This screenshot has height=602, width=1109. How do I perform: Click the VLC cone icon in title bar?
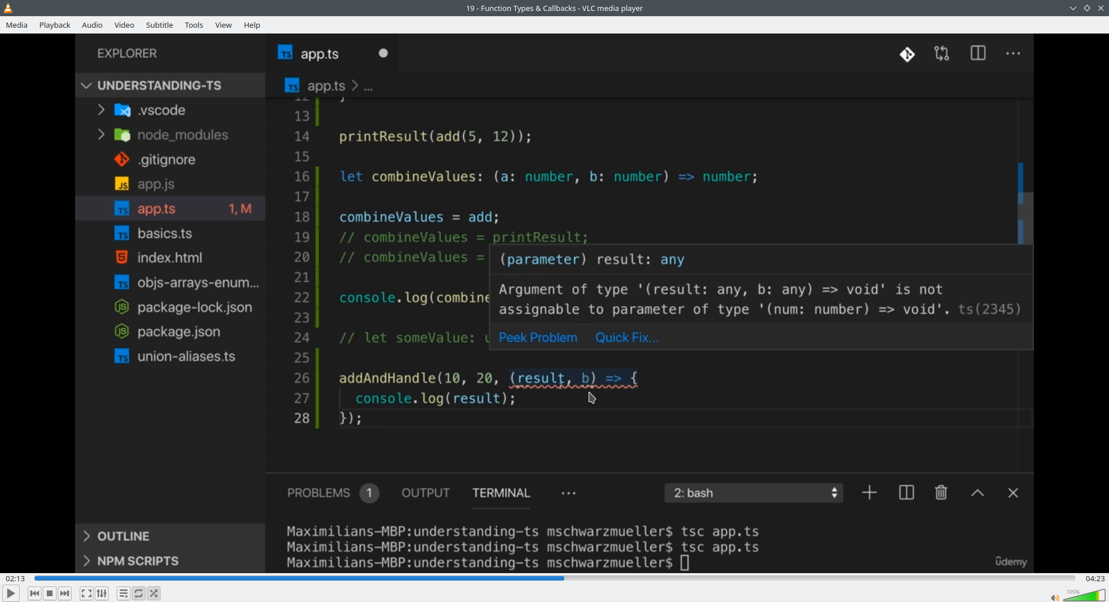click(9, 8)
